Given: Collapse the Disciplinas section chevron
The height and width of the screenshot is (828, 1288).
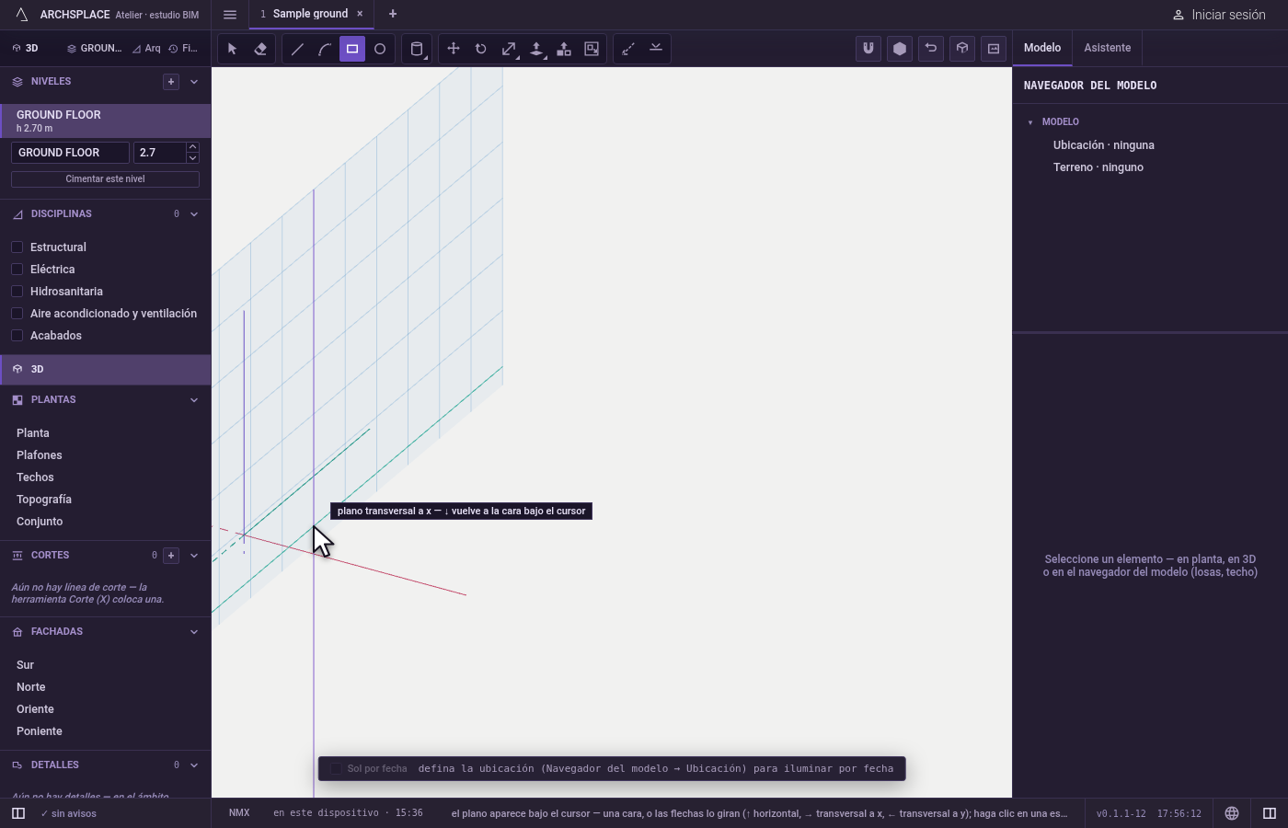Looking at the screenshot, I should (x=194, y=214).
